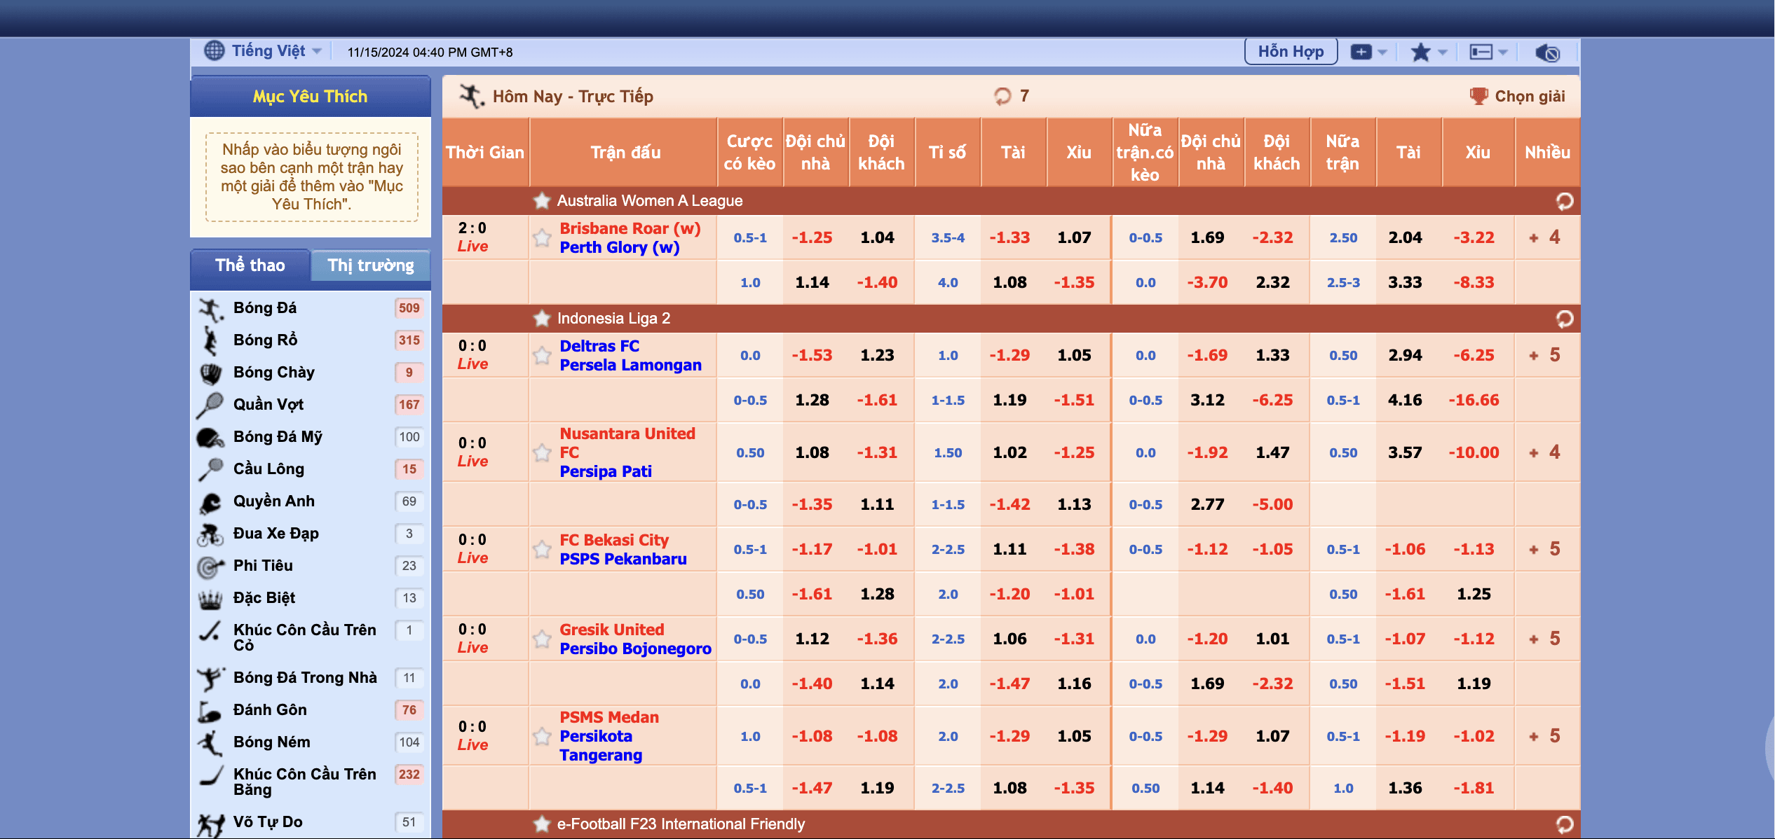The width and height of the screenshot is (1775, 839).
Task: Switch to the Thể thao tab
Action: tap(250, 265)
